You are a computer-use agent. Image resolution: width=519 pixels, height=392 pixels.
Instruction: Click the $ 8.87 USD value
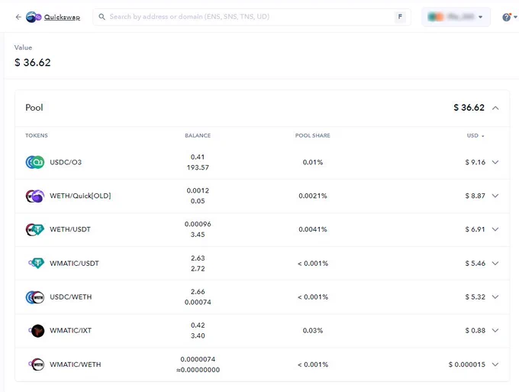tap(475, 196)
